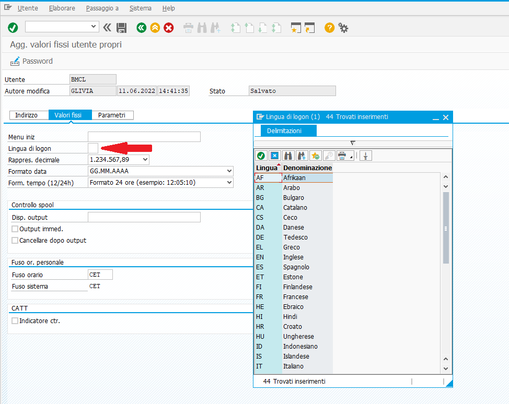Open the popup system menu icon
The height and width of the screenshot is (404, 509).
coord(260,117)
